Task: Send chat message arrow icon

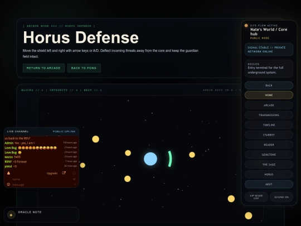Action: 75,185
